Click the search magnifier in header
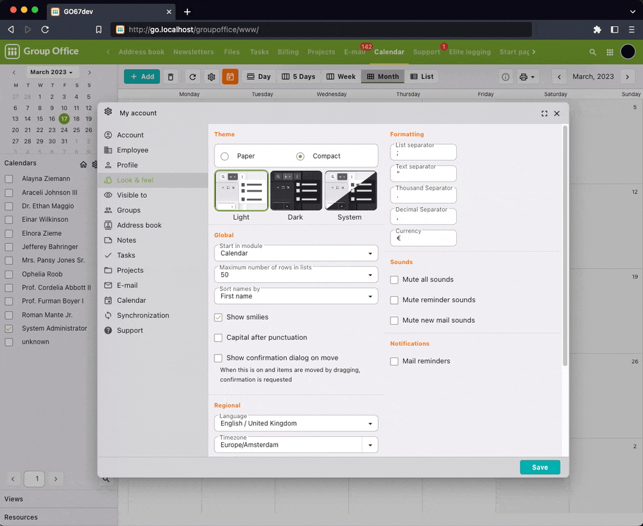This screenshot has height=526, width=643. 592,52
